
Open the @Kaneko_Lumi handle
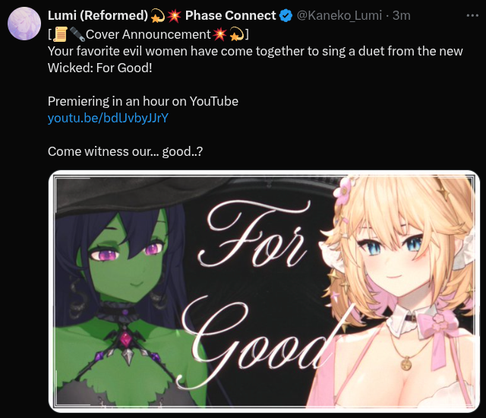coord(339,15)
